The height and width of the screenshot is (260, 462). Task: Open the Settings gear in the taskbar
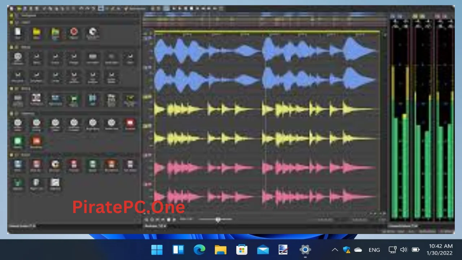tap(305, 250)
